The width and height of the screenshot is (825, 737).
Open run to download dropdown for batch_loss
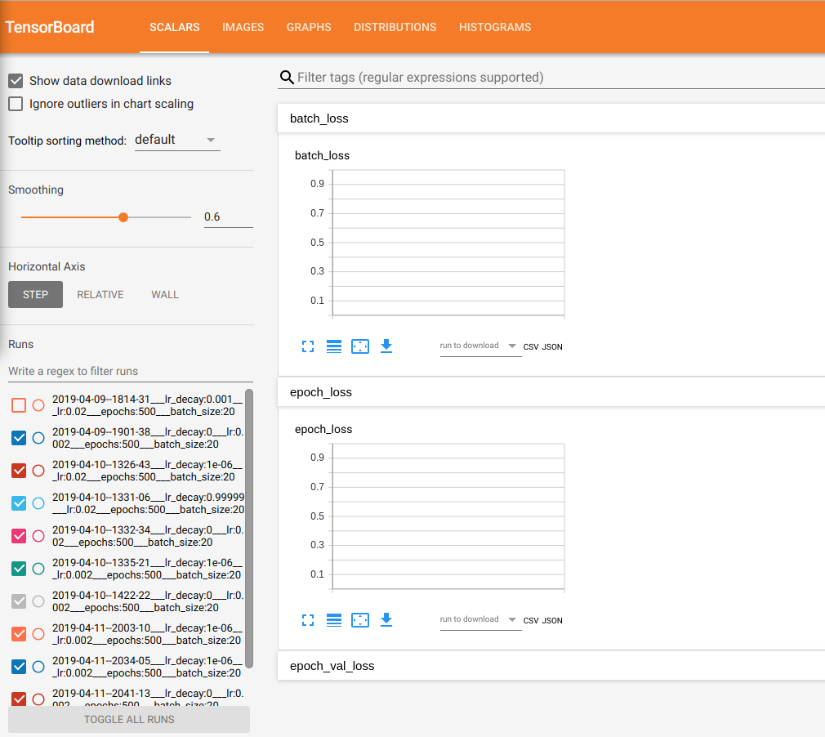tap(480, 346)
